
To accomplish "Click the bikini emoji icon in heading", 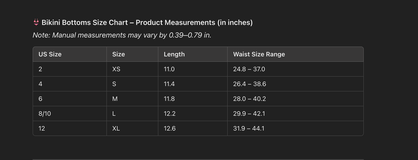I will (x=36, y=22).
